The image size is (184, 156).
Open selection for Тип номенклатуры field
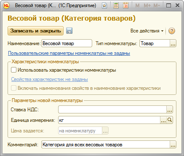[173, 43]
